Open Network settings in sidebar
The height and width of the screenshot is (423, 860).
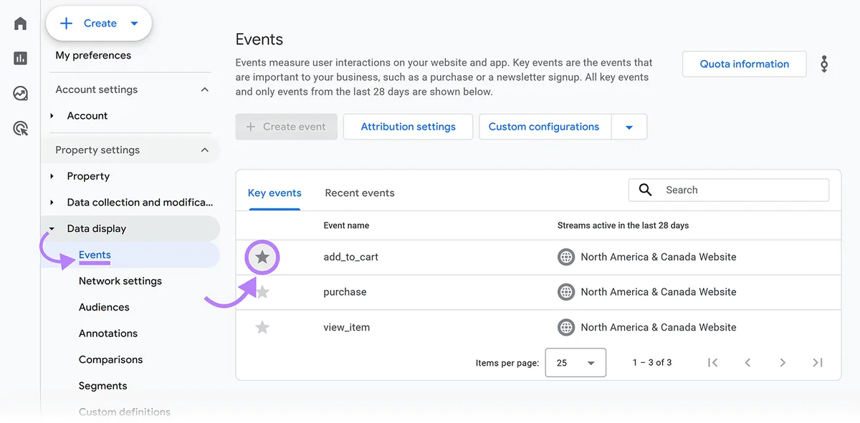click(120, 281)
